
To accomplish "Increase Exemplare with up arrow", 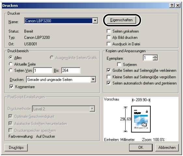I will pos(155,56).
